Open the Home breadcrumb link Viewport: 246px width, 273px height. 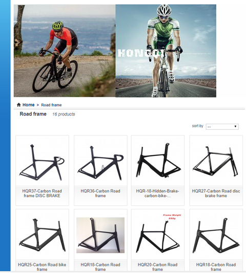[x=29, y=105]
